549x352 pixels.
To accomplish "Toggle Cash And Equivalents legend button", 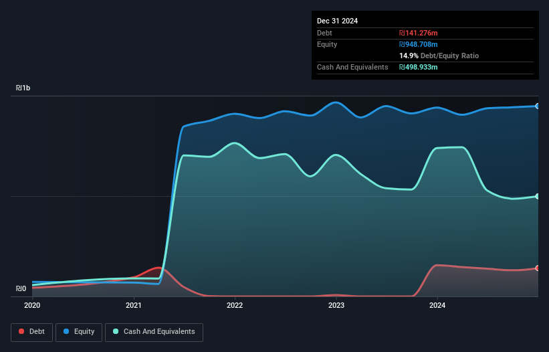I will coord(154,332).
